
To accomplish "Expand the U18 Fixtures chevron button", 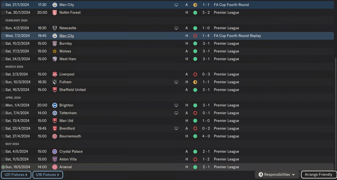I will [x=48, y=175].
